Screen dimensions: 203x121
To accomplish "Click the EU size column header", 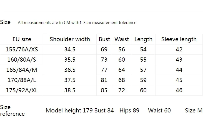I will tap(22, 39).
